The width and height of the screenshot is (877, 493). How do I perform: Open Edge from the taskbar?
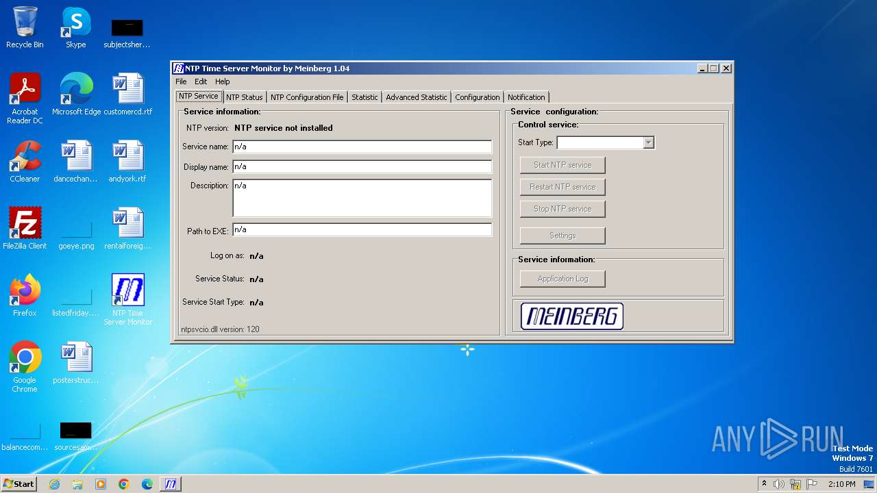pyautogui.click(x=147, y=484)
